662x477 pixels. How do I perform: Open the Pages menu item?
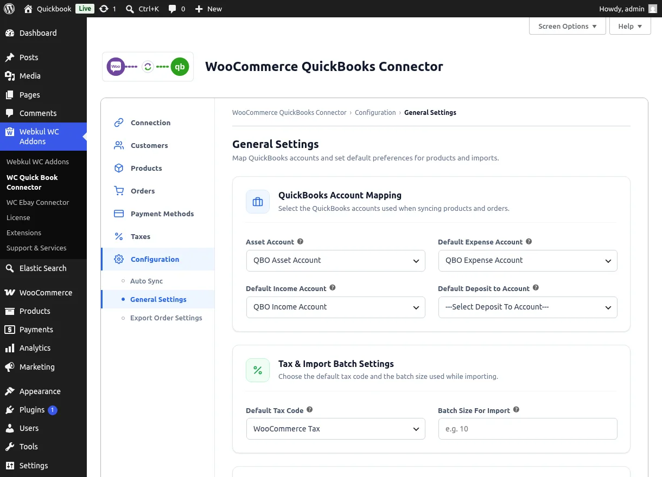tap(43, 95)
